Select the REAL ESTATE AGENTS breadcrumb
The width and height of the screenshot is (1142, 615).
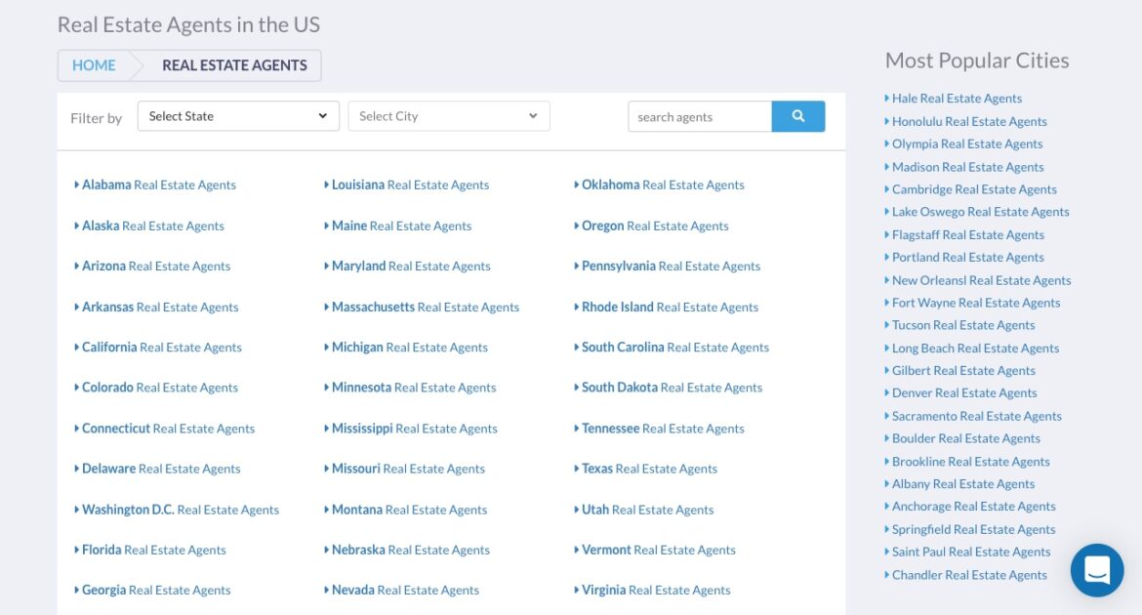[234, 65]
